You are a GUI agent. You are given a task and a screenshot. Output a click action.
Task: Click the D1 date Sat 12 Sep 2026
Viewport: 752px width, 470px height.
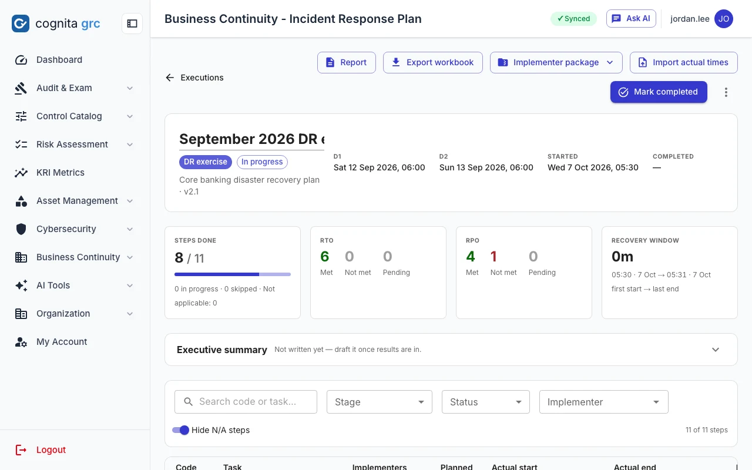click(380, 167)
